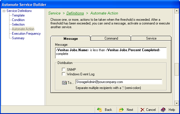Click the 'Separate multiple recipients' hint text
The width and height of the screenshot is (180, 114).
click(108, 88)
